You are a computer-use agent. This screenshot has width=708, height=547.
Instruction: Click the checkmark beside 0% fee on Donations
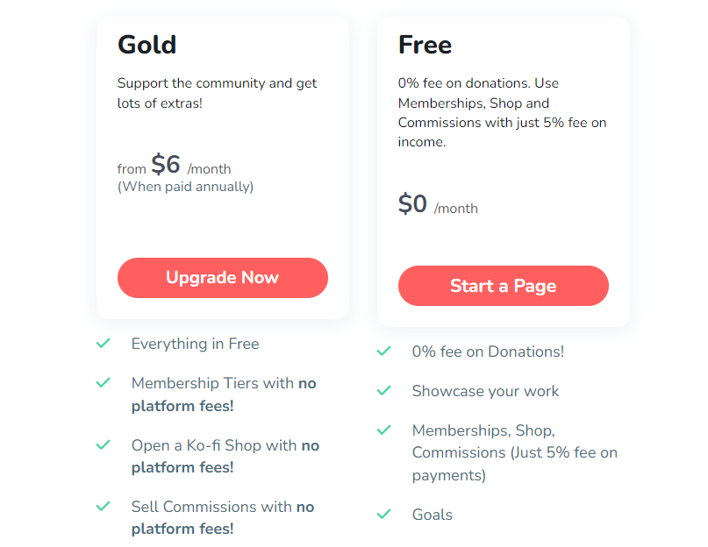(x=383, y=352)
